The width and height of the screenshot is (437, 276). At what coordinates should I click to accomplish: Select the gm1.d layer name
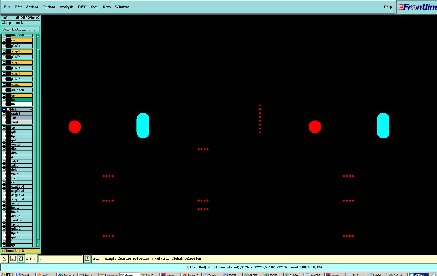click(x=22, y=237)
